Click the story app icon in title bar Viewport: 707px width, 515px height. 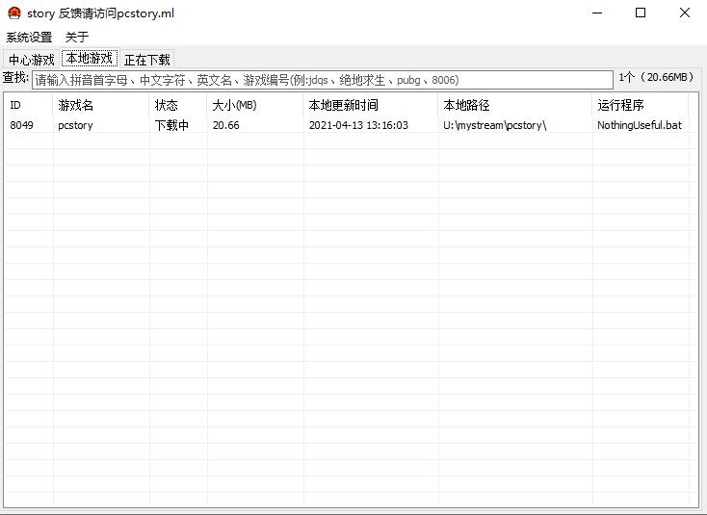click(x=13, y=13)
